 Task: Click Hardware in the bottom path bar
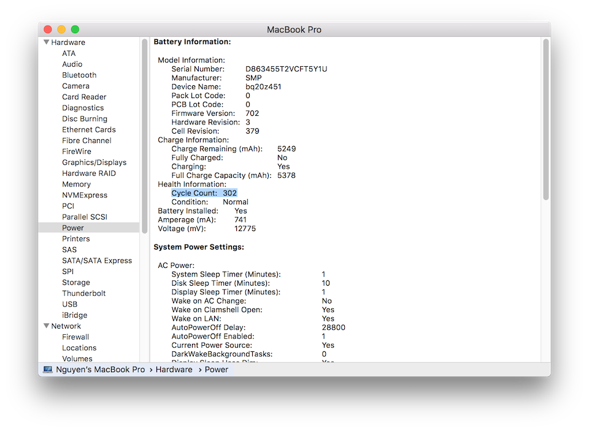point(174,370)
